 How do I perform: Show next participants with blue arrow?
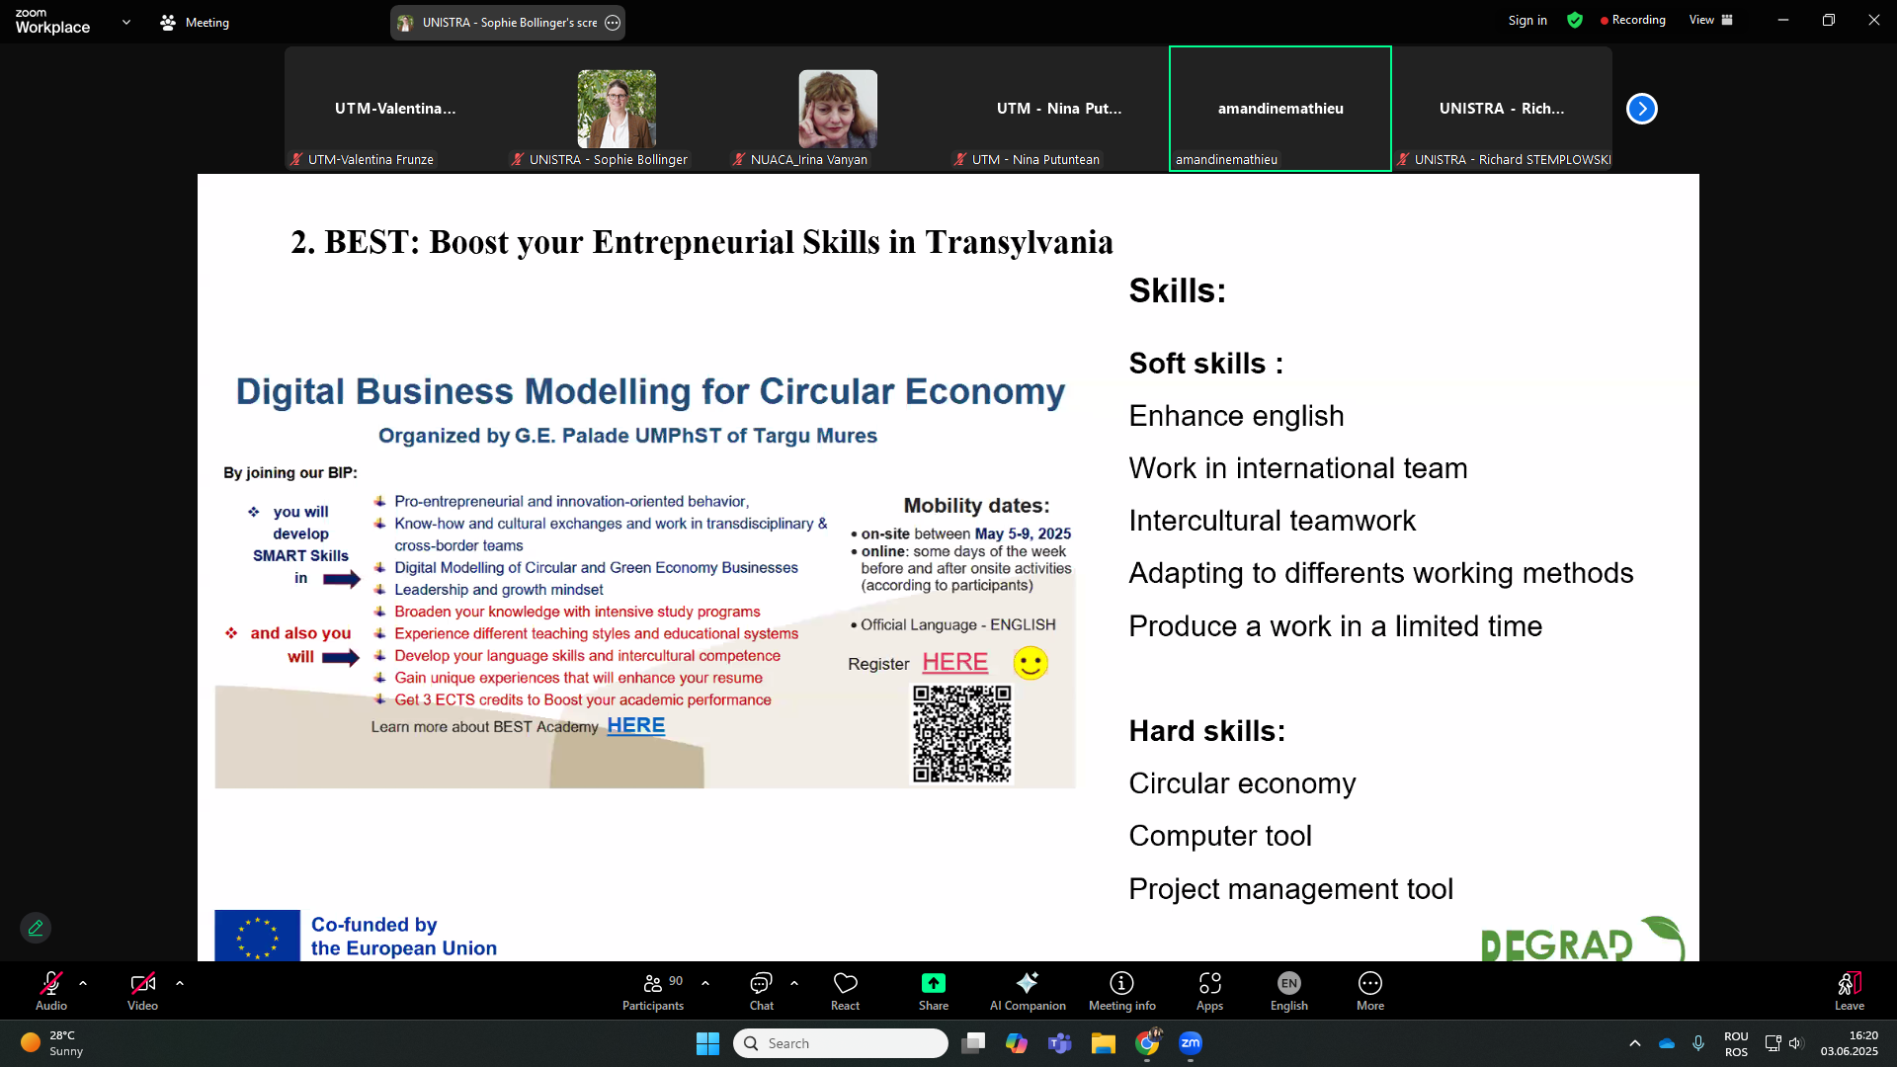1641,109
